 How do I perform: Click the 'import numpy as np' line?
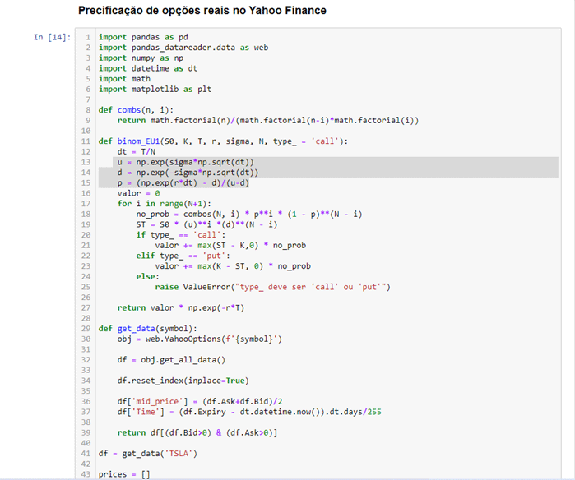(140, 58)
